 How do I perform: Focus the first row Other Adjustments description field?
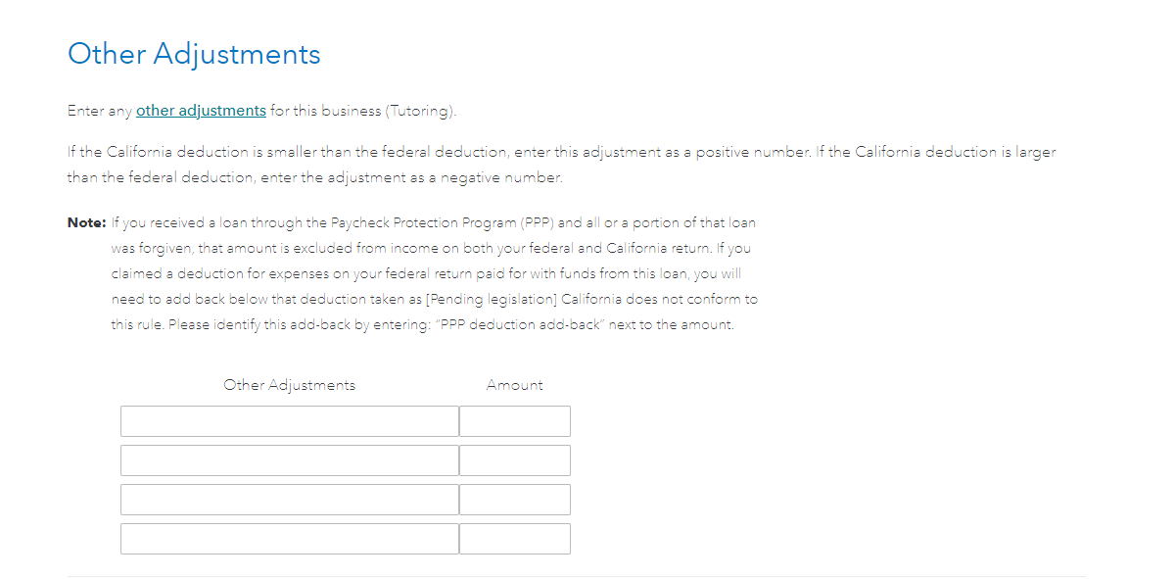[290, 421]
